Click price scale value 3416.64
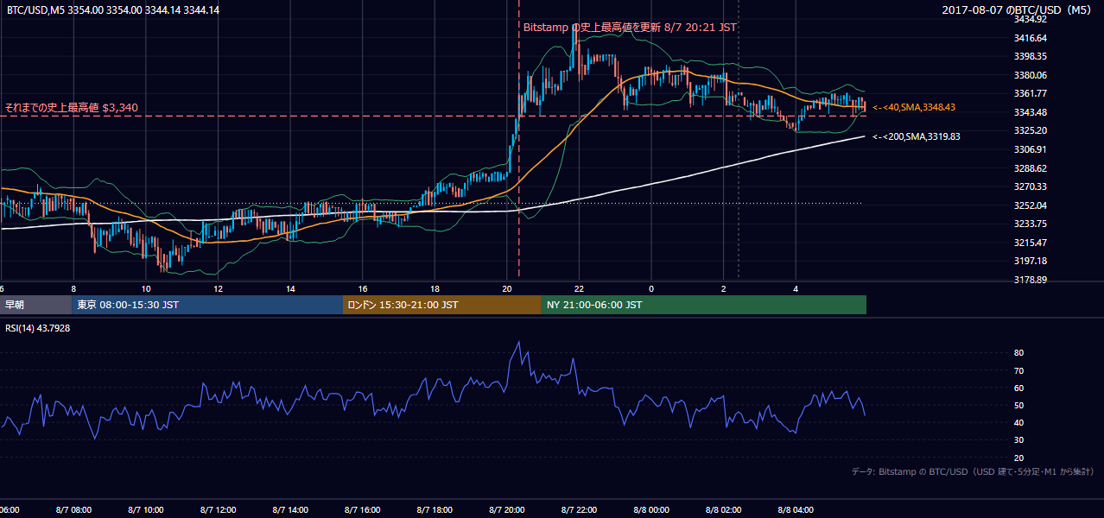This screenshot has width=1104, height=518. pos(1031,38)
